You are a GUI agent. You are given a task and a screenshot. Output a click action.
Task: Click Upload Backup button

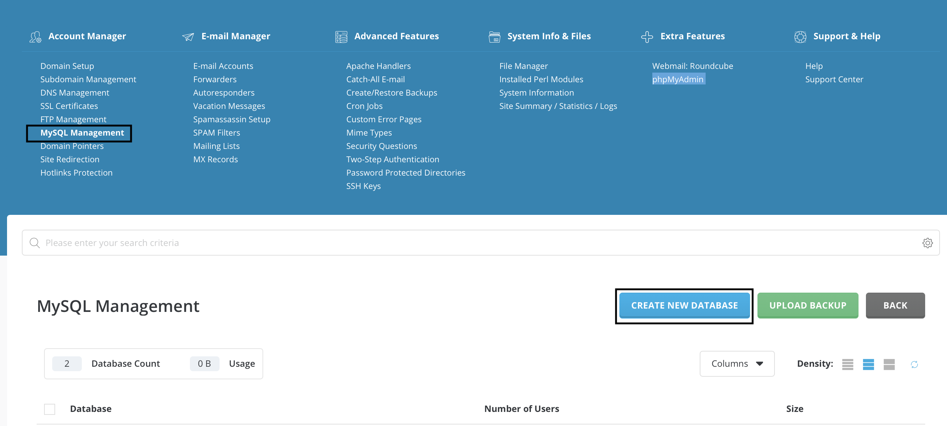click(x=807, y=306)
